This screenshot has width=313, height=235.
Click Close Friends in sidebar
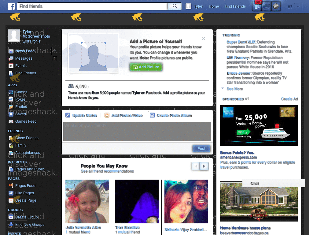coord(27,138)
